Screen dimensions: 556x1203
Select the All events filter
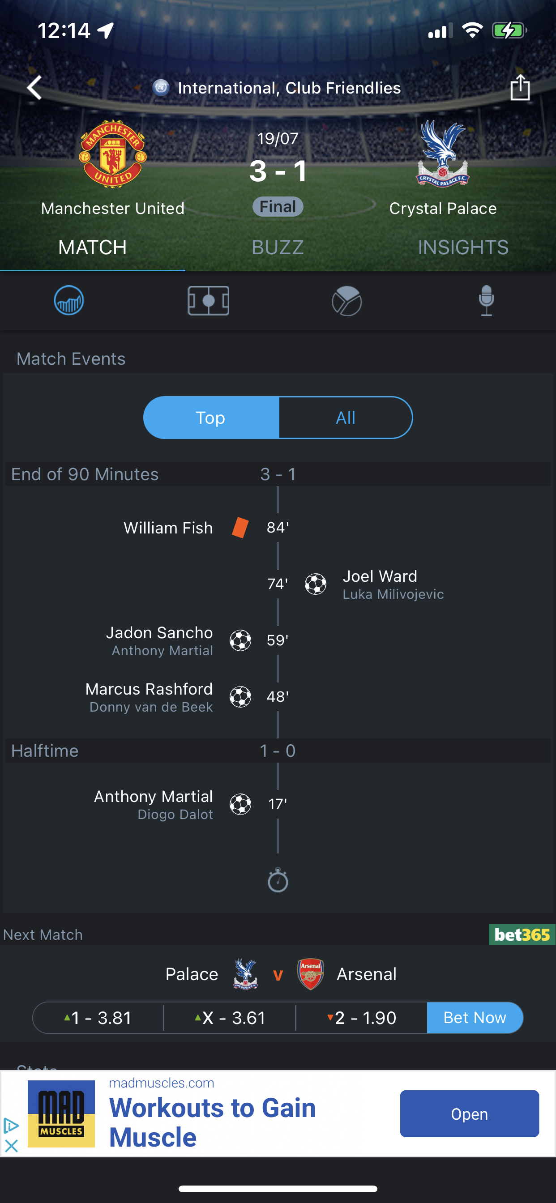[x=346, y=418]
